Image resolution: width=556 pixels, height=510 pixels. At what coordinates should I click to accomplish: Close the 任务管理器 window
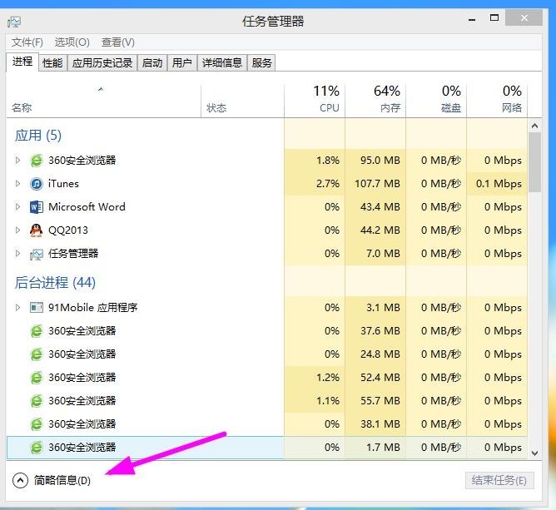pyautogui.click(x=524, y=18)
